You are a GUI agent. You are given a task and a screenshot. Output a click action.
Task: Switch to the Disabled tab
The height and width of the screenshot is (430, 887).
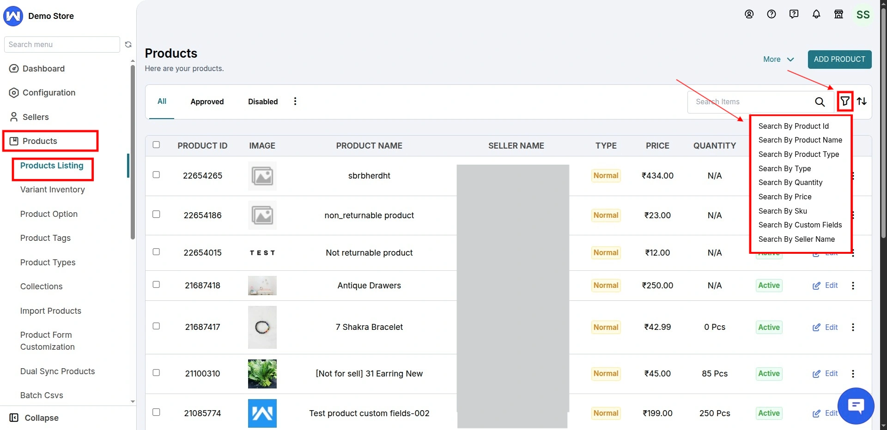tap(263, 102)
